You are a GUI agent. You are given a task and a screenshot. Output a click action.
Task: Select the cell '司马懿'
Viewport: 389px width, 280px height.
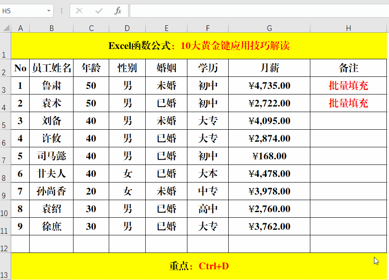[x=51, y=156]
